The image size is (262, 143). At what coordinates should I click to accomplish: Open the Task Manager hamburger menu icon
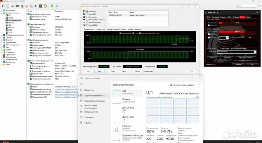coord(81,84)
